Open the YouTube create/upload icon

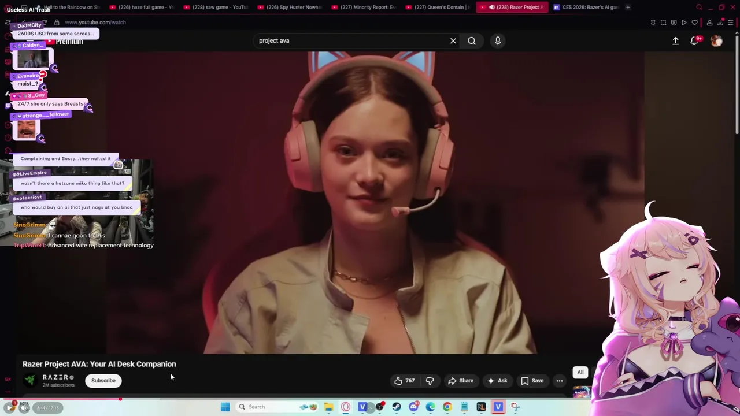(x=675, y=40)
